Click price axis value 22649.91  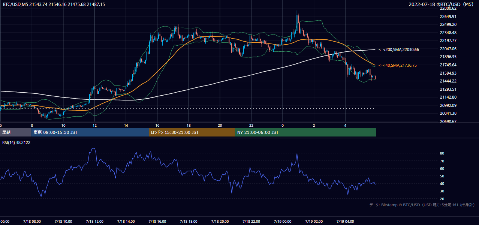point(448,16)
